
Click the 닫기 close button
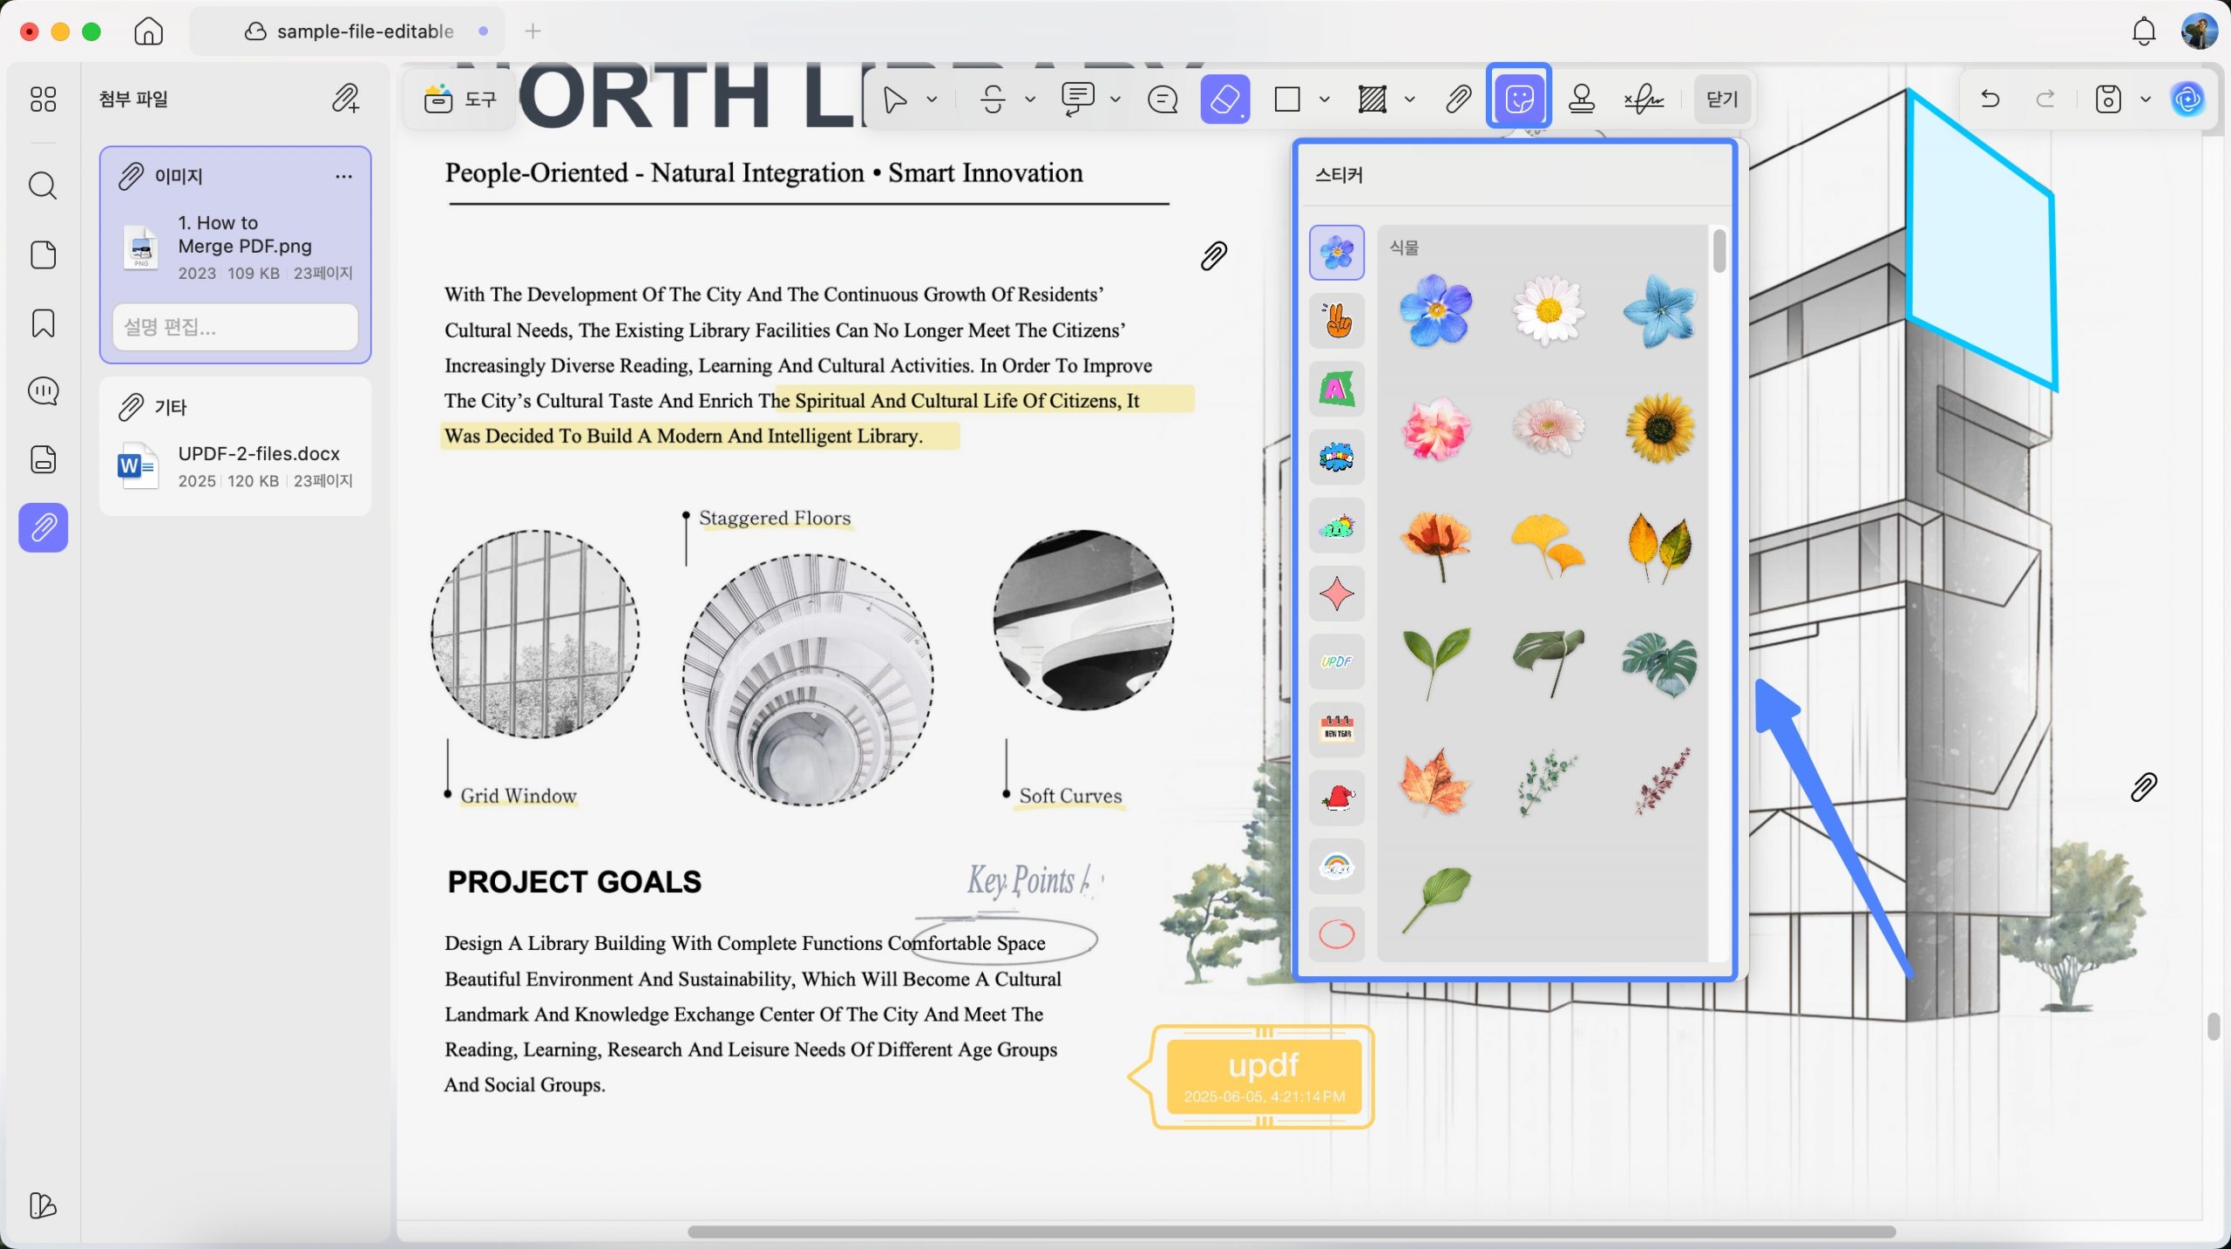click(x=1721, y=99)
